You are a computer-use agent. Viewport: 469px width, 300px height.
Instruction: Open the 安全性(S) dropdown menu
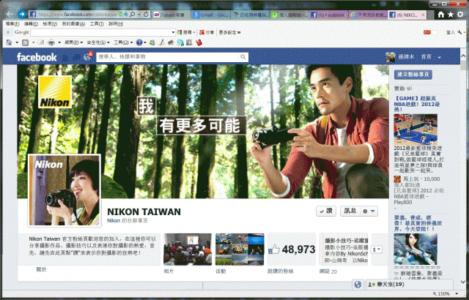pos(98,42)
